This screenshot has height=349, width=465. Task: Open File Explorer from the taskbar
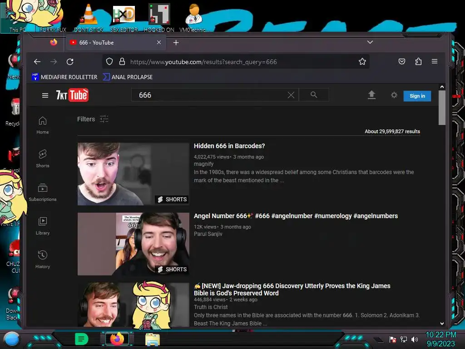[x=153, y=339]
